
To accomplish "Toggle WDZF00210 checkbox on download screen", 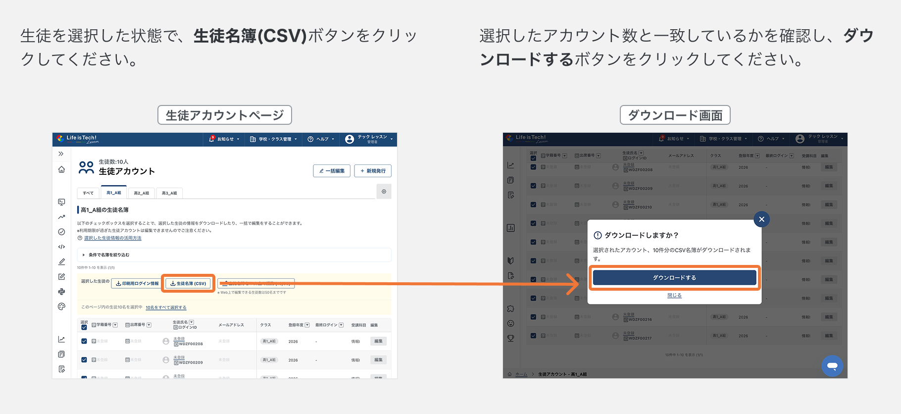I will coord(533,205).
